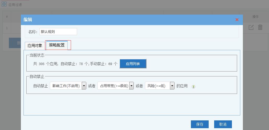Screen dimensions: 269x130
Task: Expand the 影响工作 dropdown arrow
Action: (84, 86)
